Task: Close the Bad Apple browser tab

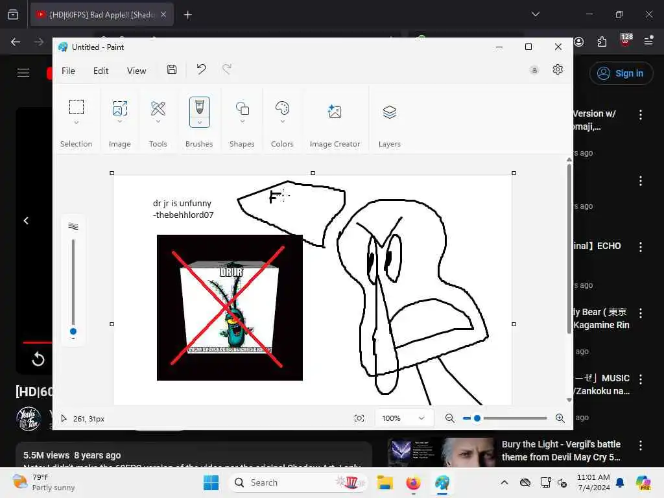Action: click(x=163, y=14)
